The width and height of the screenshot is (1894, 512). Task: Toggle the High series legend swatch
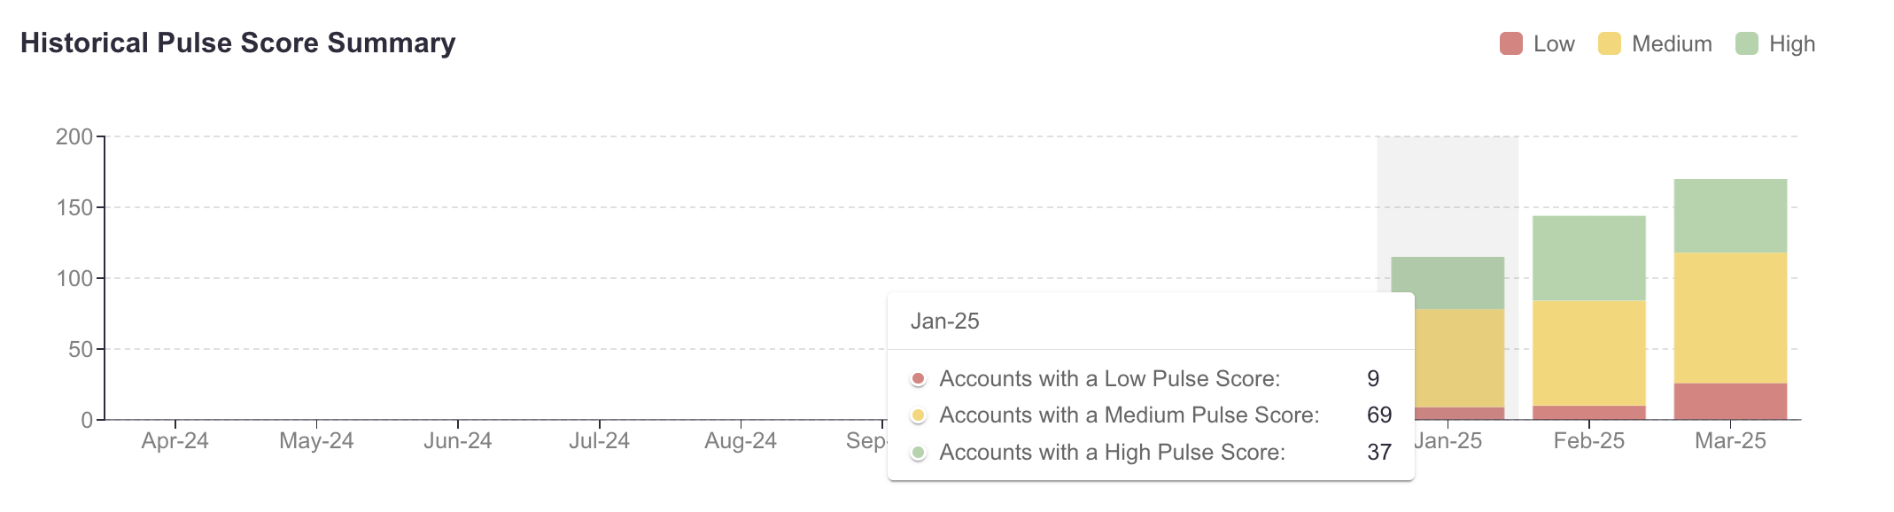click(1747, 43)
